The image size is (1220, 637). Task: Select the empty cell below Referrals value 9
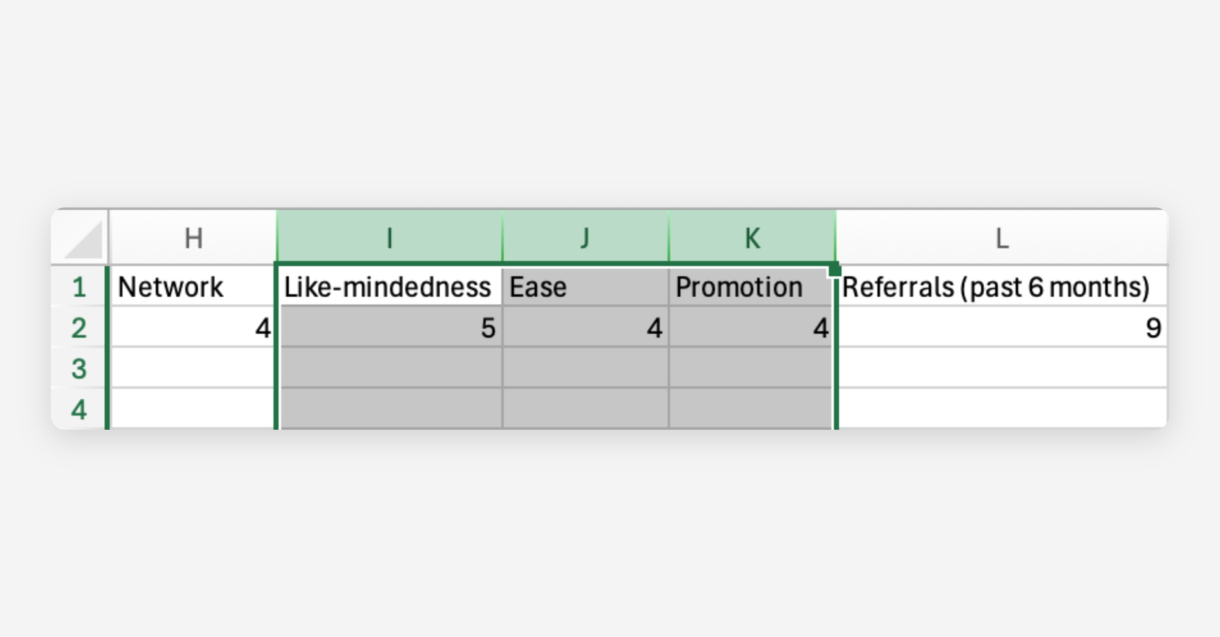pos(1001,368)
